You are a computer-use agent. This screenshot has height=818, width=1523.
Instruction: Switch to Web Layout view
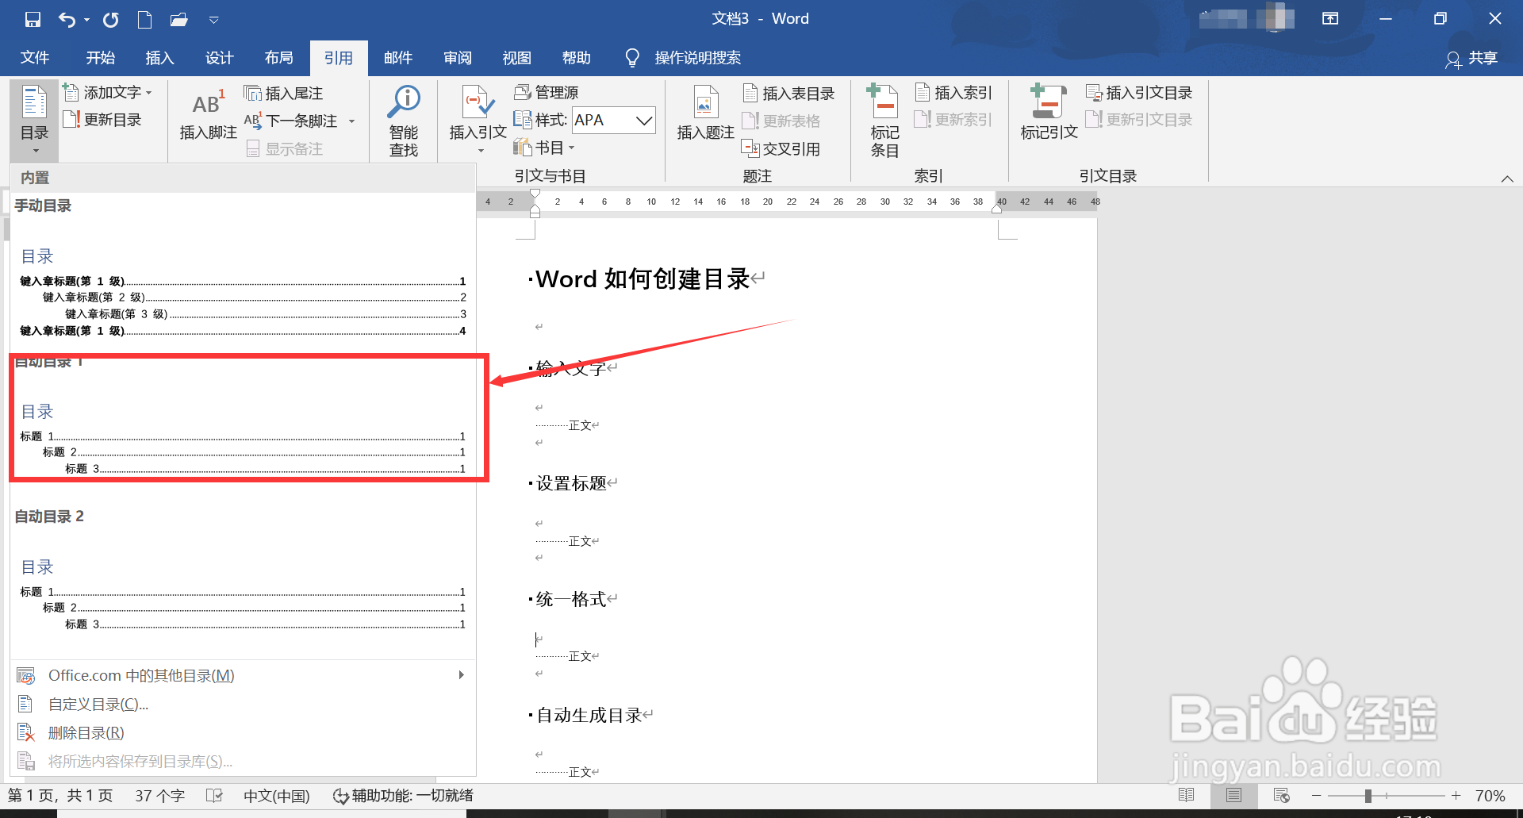[1281, 796]
